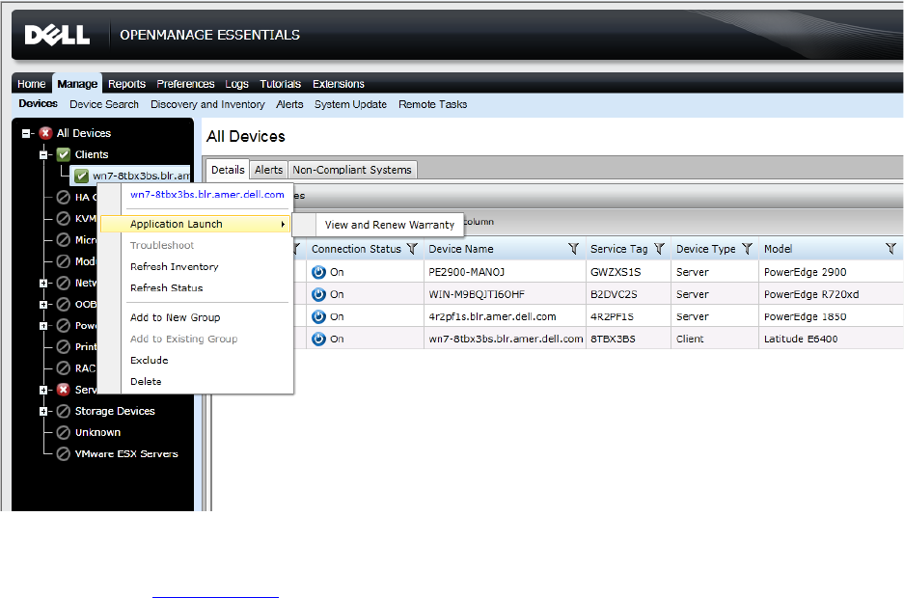Open the Reports tab
Screen dimensions: 904x598
(126, 84)
